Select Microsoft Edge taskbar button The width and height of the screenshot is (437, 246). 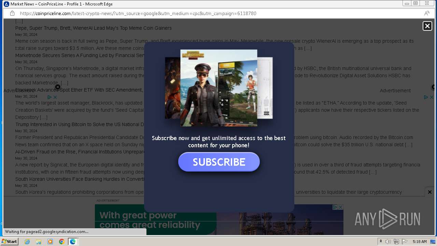[x=73, y=242]
